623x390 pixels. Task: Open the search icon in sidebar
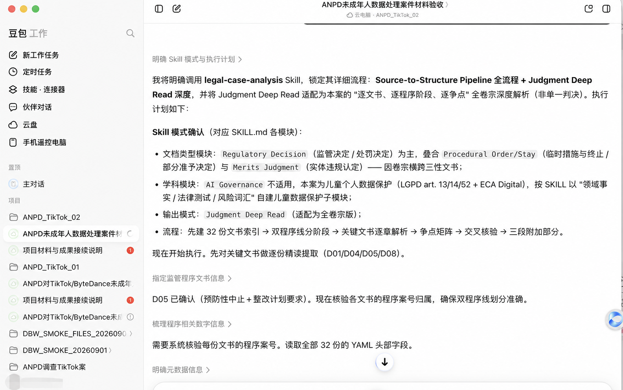(x=130, y=33)
